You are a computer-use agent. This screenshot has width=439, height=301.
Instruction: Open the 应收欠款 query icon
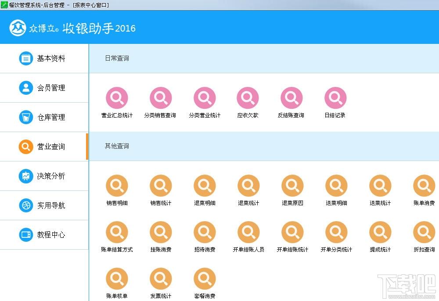click(x=248, y=98)
